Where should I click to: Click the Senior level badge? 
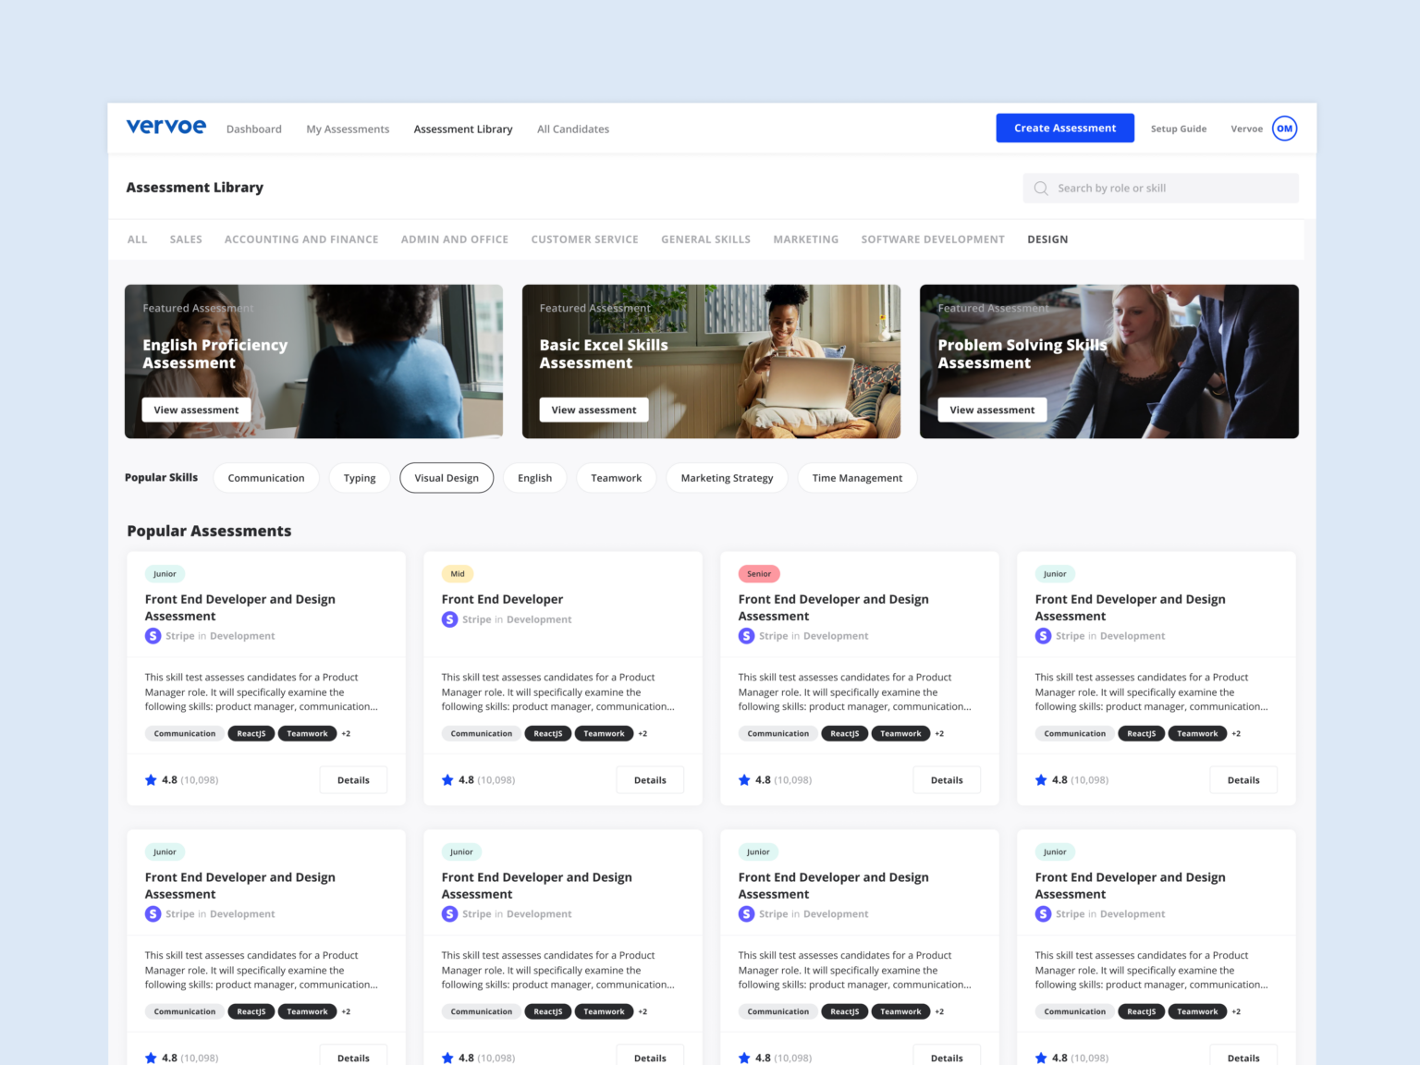pos(759,574)
